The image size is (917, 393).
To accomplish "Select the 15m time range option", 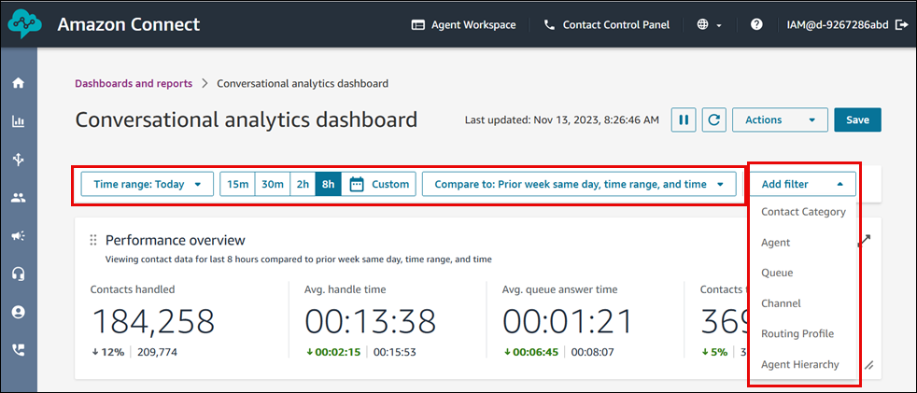I will [238, 184].
